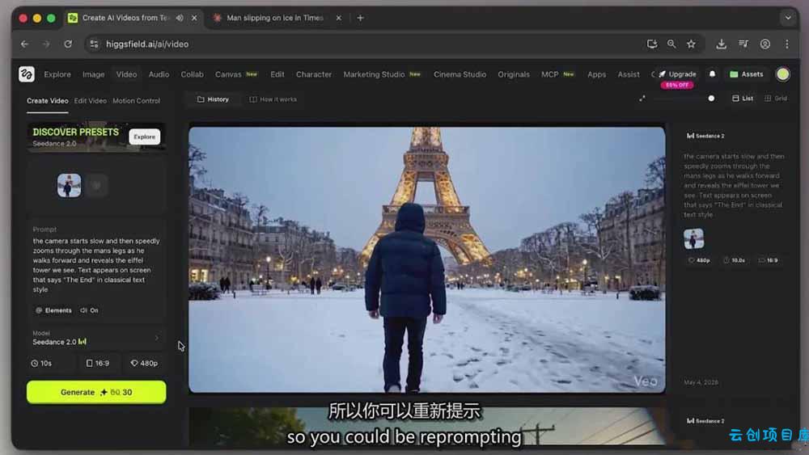The image size is (809, 455).
Task: Click the green Generate button
Action: [96, 392]
